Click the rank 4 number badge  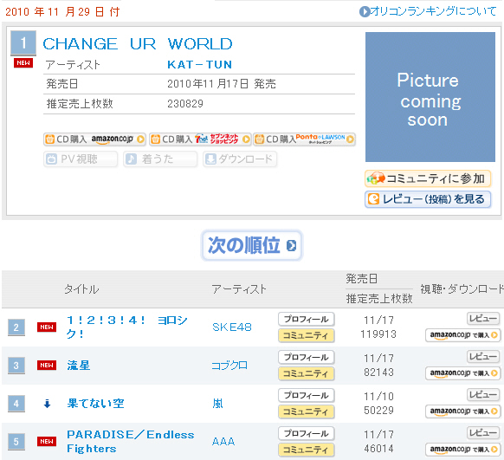(16, 404)
